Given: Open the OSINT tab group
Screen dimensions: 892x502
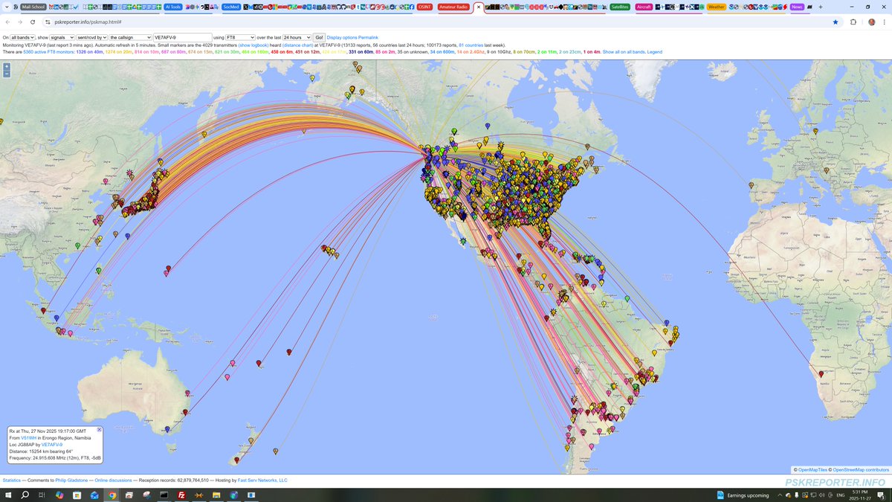Looking at the screenshot, I should (424, 7).
